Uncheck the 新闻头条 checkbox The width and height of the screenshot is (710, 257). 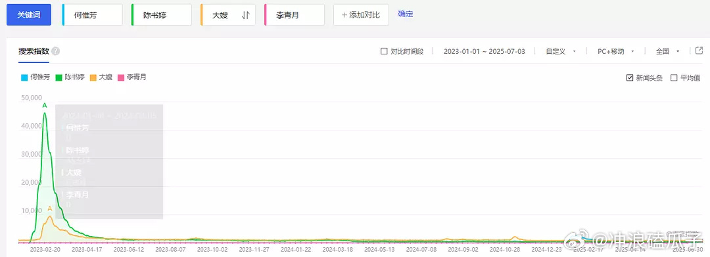tap(629, 77)
